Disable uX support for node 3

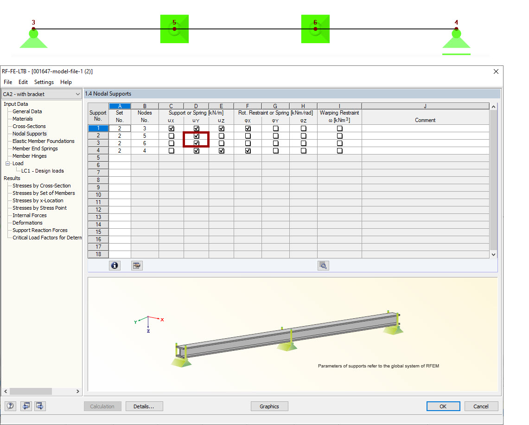[171, 128]
